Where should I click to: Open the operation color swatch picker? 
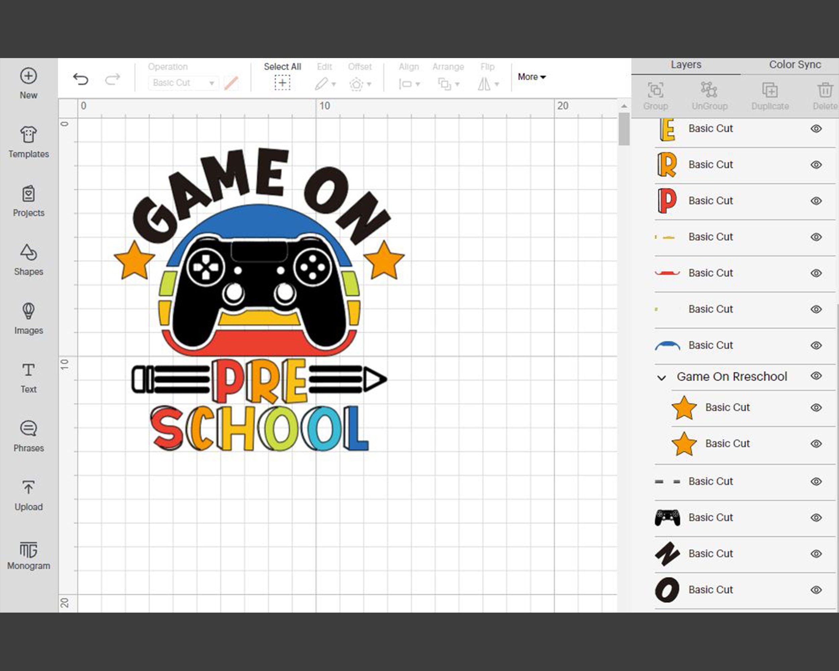point(232,83)
